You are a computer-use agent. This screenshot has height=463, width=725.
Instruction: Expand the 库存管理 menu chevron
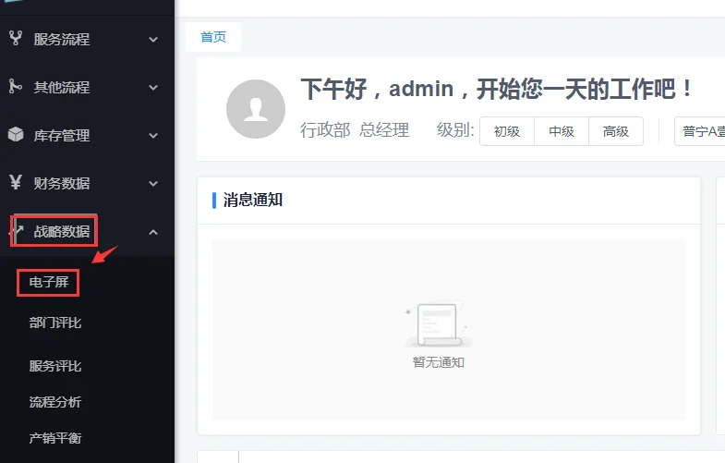point(153,135)
